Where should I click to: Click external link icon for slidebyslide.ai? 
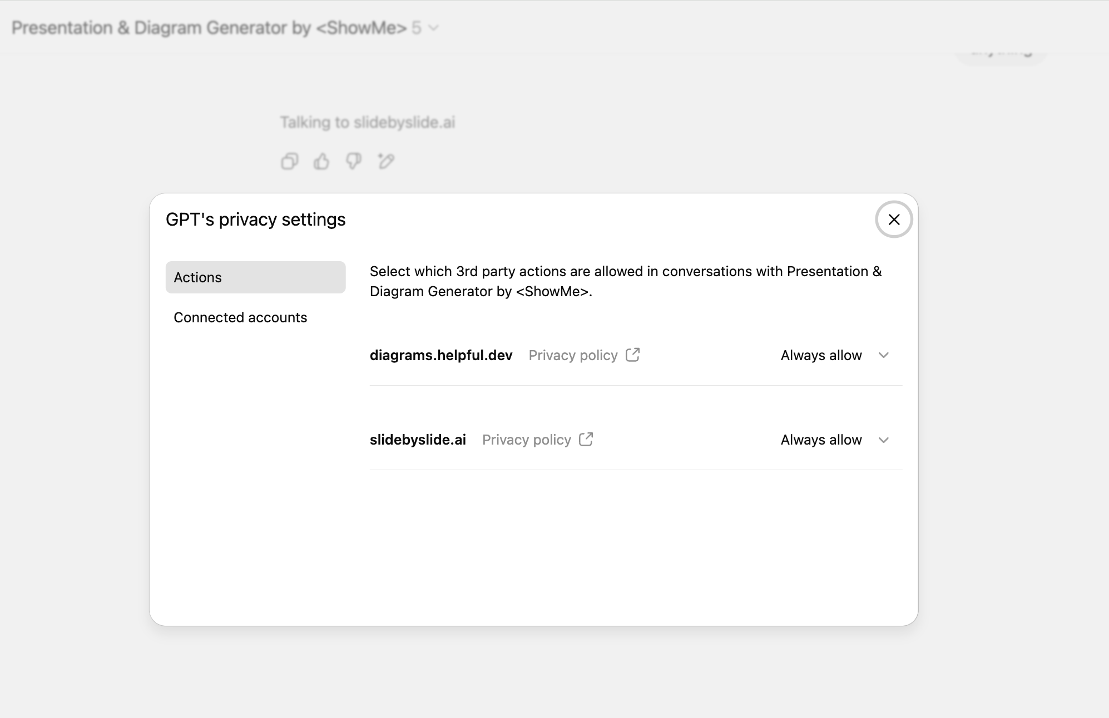586,440
